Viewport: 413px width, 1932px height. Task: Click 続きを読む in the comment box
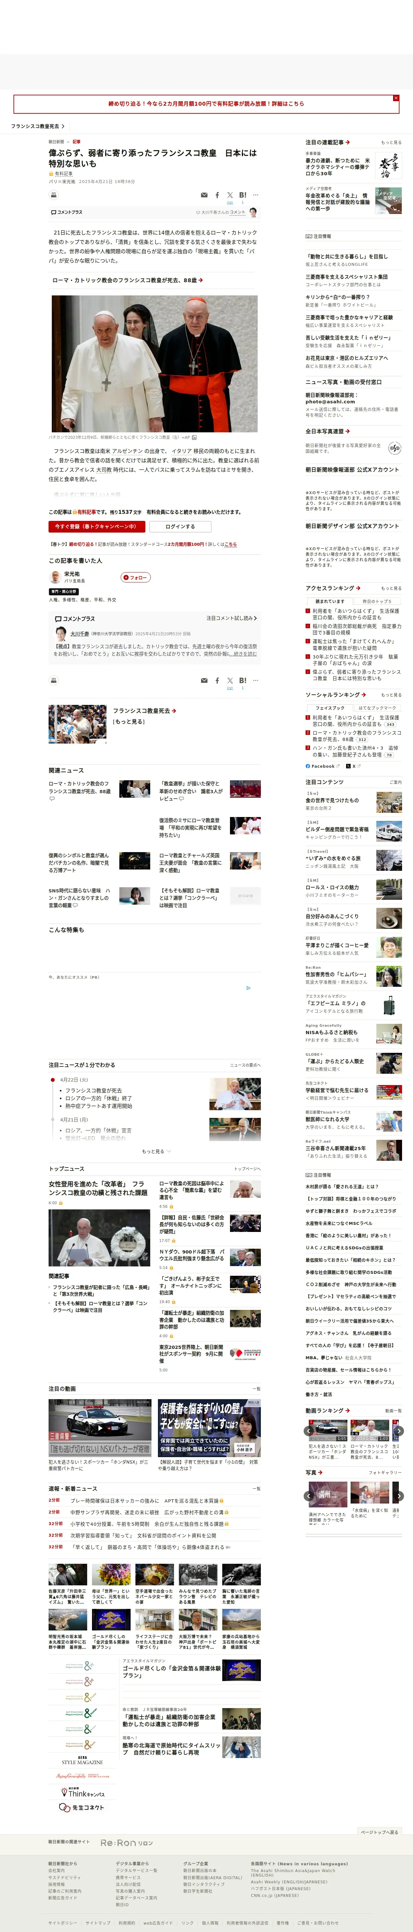click(x=244, y=654)
